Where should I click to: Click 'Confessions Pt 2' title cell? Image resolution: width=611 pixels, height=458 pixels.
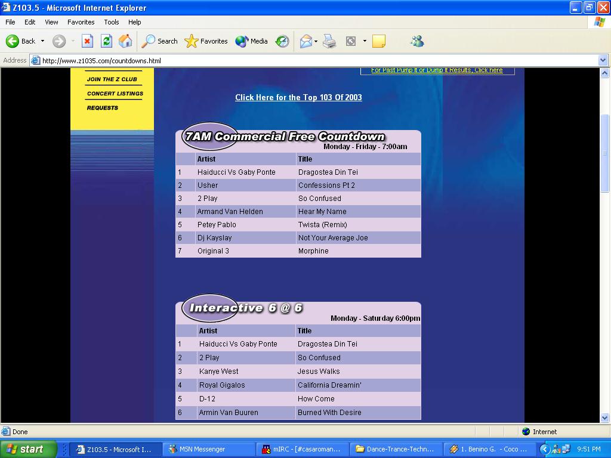pos(326,185)
